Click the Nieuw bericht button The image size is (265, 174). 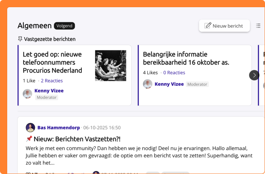(224, 26)
